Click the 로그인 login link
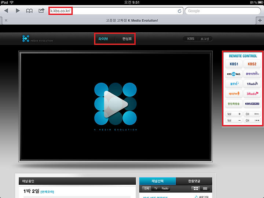This screenshot has width=264, height=198. [205, 39]
